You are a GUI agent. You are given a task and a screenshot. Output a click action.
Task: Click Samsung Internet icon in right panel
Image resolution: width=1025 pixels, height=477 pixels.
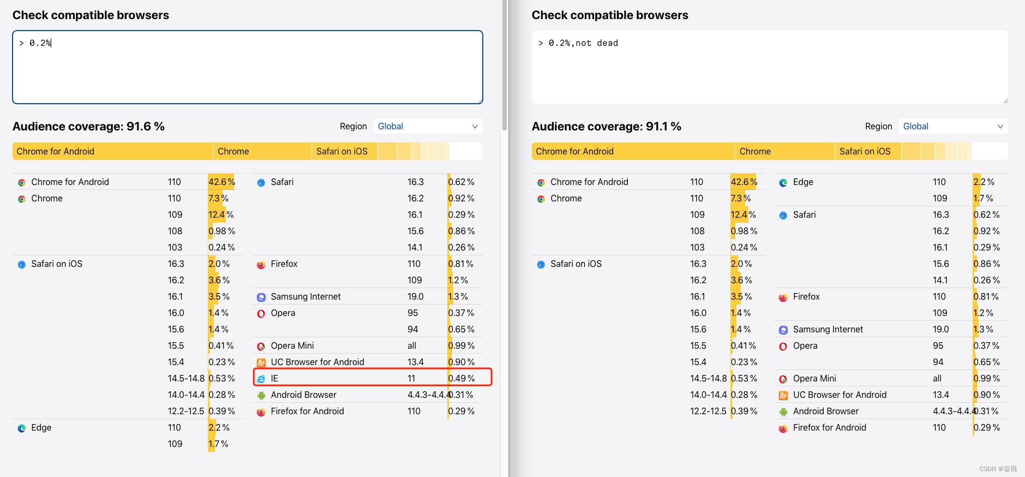click(x=783, y=330)
